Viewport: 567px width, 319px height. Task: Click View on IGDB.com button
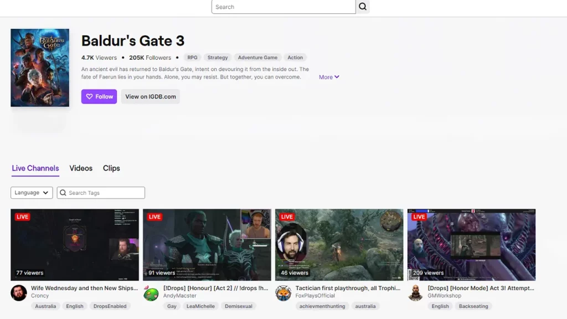click(151, 96)
